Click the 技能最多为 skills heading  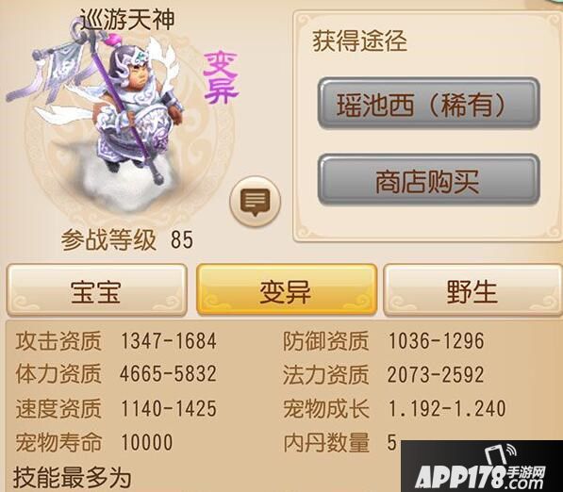(73, 478)
